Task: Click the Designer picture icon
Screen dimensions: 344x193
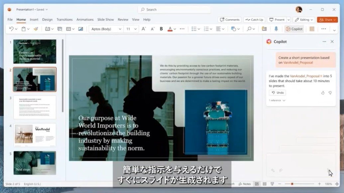Action: click(x=81, y=29)
